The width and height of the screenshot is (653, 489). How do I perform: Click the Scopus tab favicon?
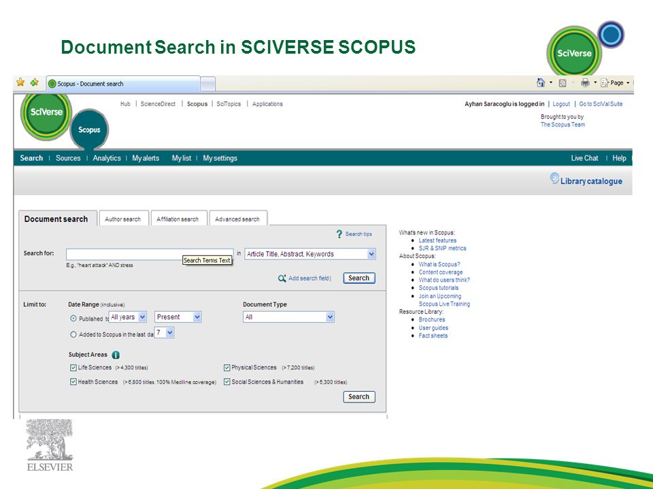(52, 84)
